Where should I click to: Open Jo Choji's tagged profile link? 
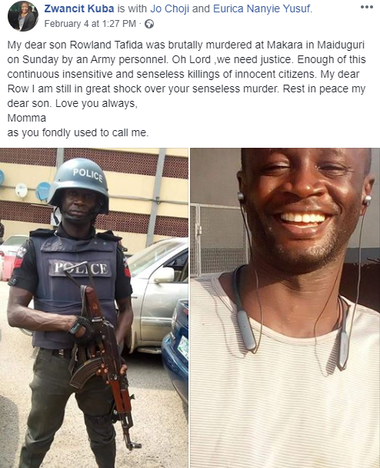[x=170, y=8]
